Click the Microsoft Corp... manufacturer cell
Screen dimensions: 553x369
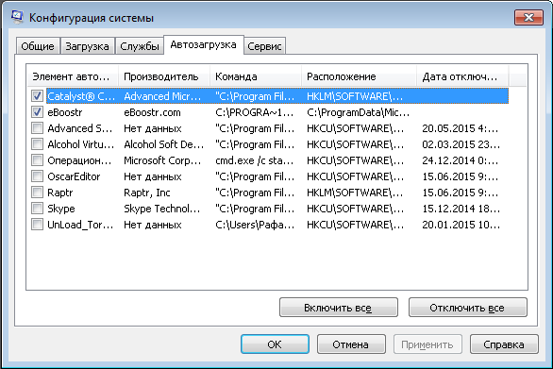(x=162, y=160)
